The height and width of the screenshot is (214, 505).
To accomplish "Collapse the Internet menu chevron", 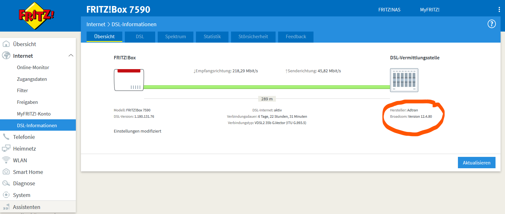I will 71,56.
